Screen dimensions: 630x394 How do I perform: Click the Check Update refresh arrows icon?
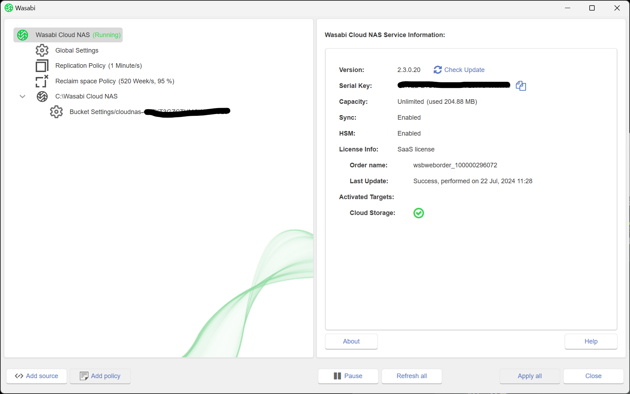pyautogui.click(x=438, y=70)
